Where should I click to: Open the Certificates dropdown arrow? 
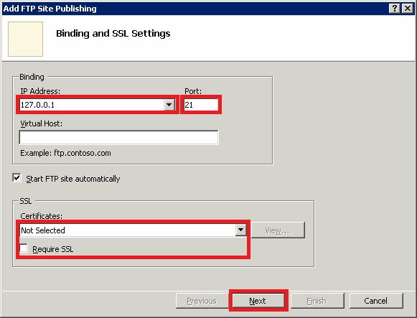[x=240, y=230]
